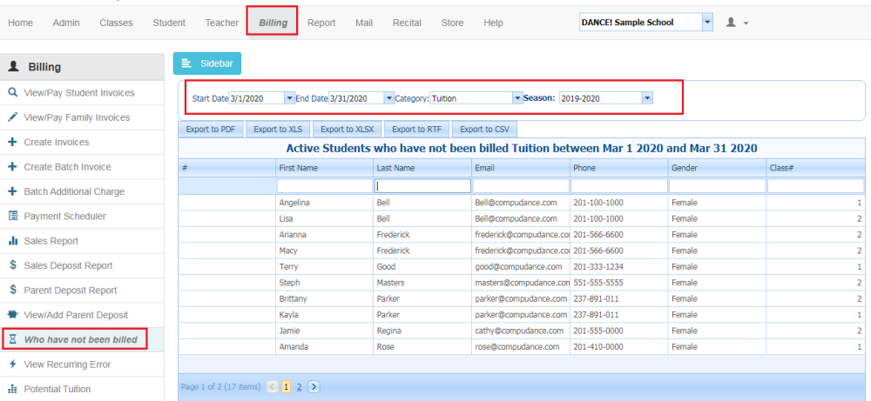Click the Class# filter field

[x=815, y=186]
